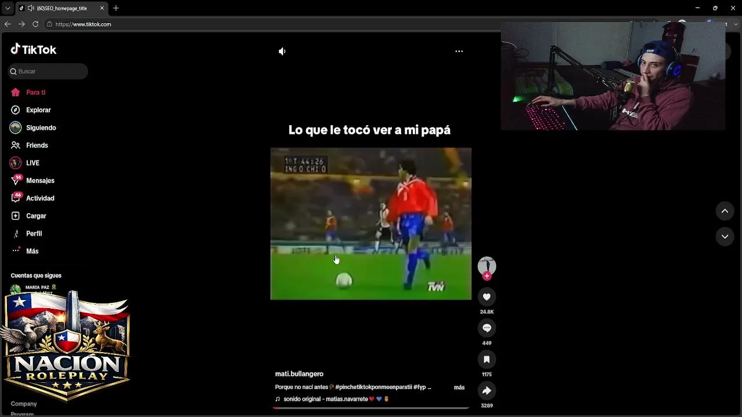Screen dimensions: 742x417
Task: Restore down the browser window
Action: point(715,8)
